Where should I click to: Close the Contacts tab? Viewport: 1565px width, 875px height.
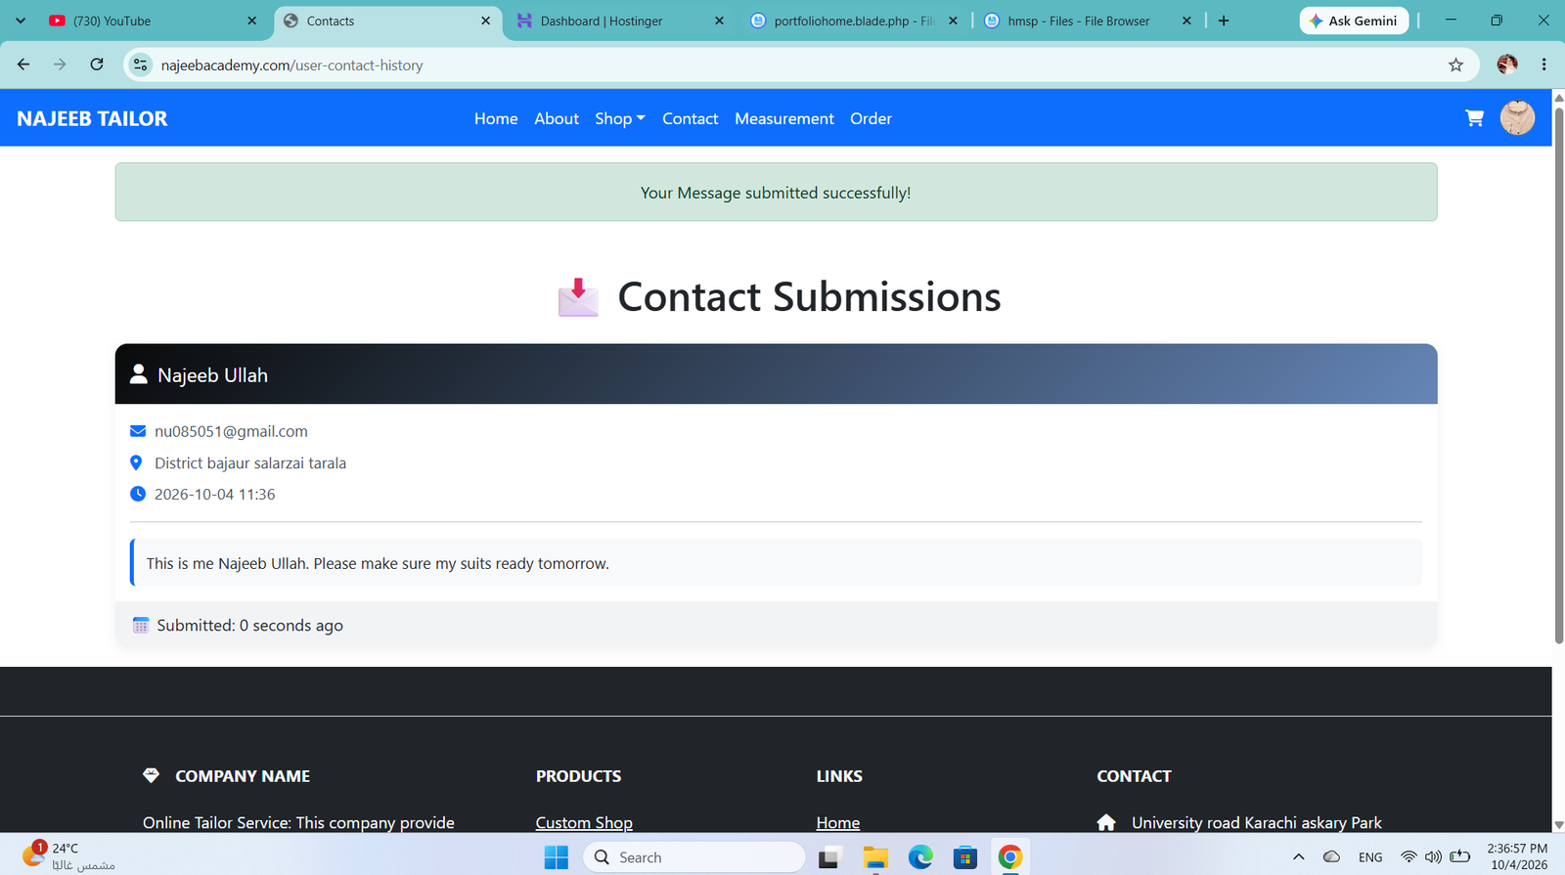[x=486, y=21]
